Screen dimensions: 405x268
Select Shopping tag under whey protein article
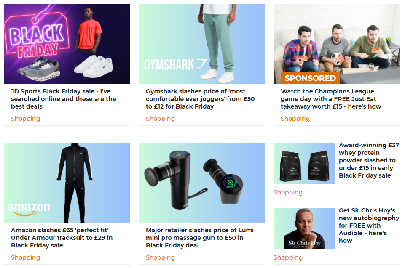[x=288, y=192]
